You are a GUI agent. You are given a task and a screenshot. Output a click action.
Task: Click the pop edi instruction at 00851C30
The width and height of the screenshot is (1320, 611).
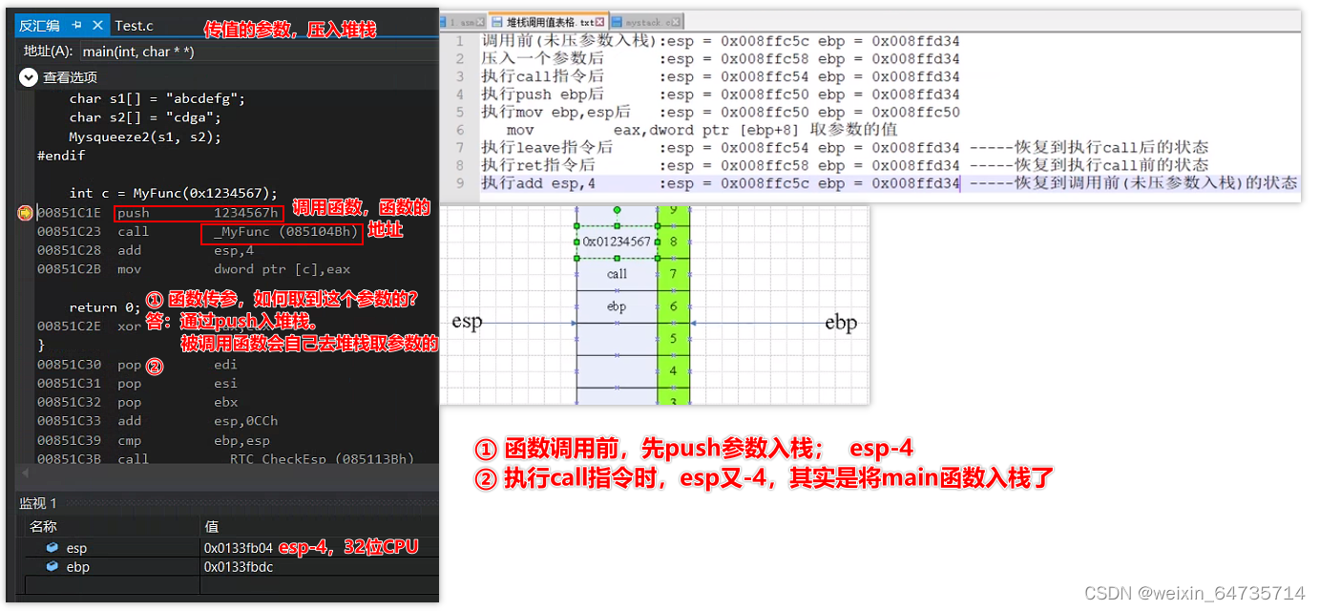(x=178, y=365)
